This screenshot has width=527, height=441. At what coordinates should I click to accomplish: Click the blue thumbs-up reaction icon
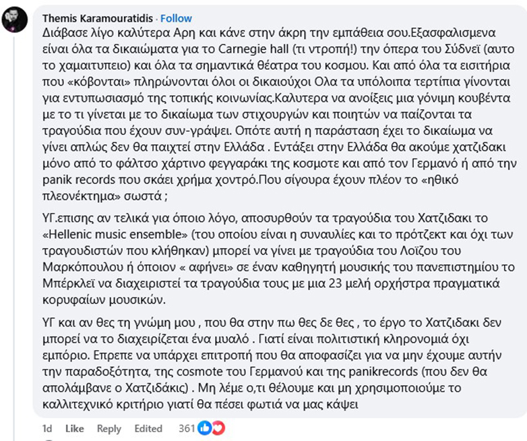coord(205,428)
